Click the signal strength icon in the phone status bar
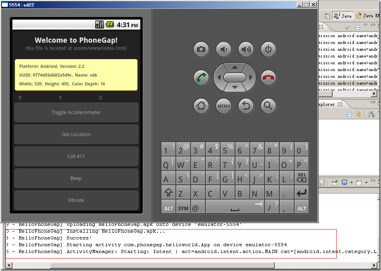Viewport: 381px width, 271px height. click(100, 24)
